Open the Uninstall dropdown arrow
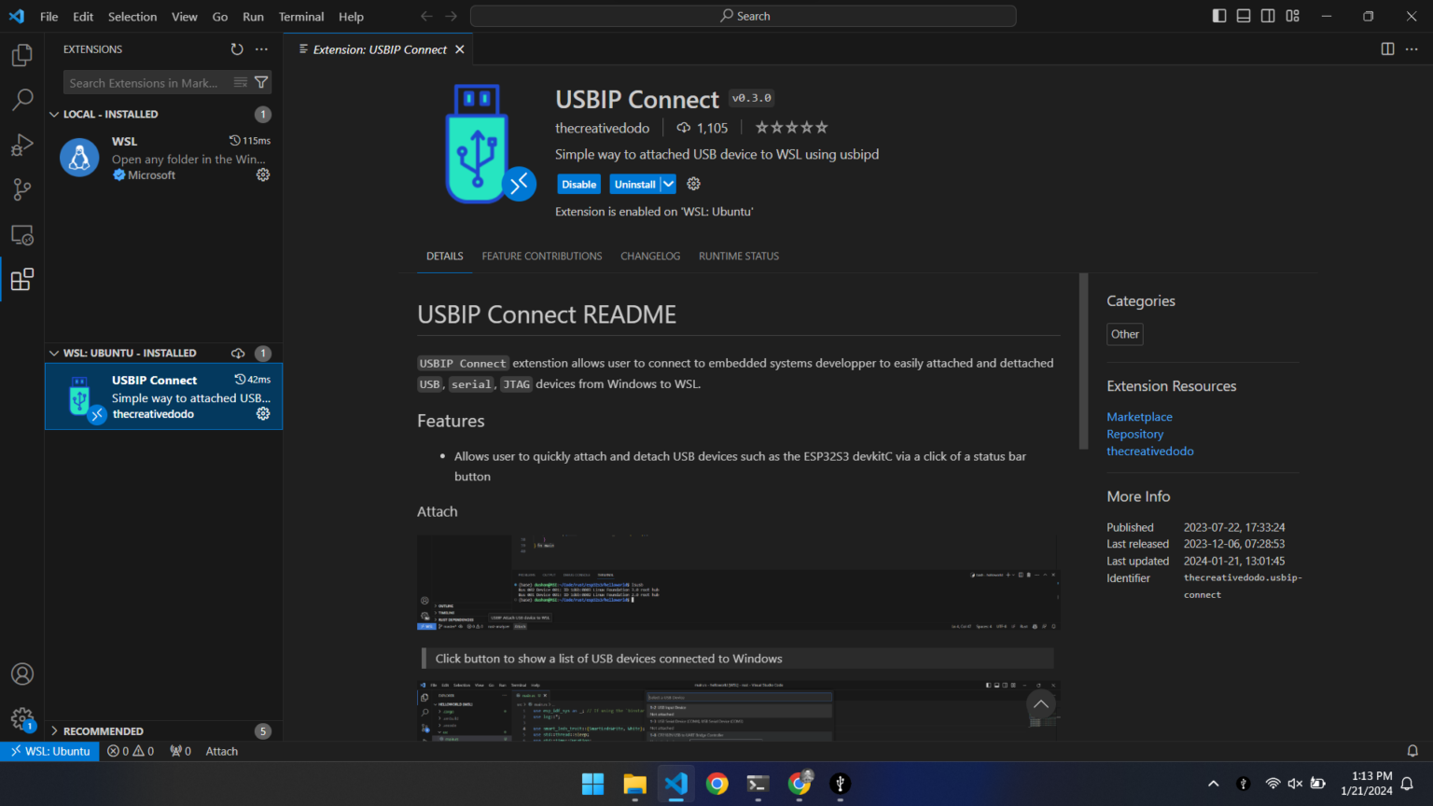Screen dimensions: 1433x806 [x=671, y=184]
